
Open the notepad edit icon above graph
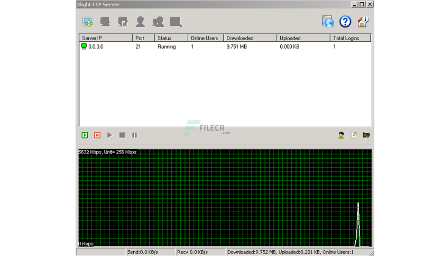point(354,135)
